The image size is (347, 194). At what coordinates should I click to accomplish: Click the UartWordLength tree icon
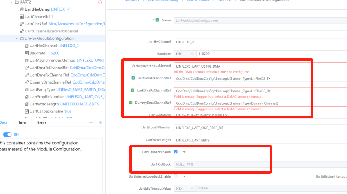point(27,104)
